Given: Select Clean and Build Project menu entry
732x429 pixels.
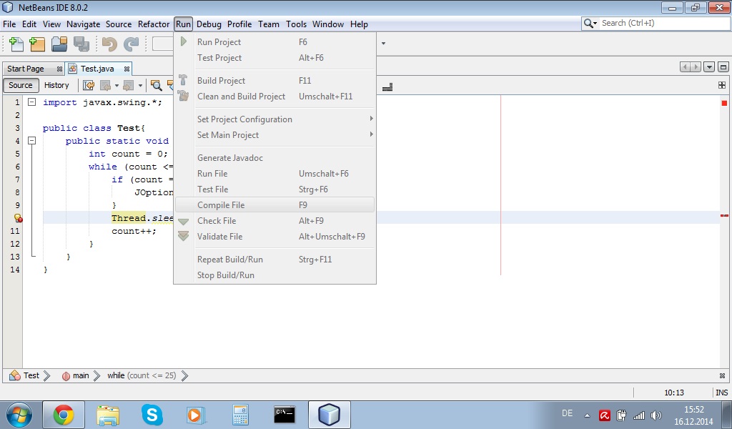Looking at the screenshot, I should (274, 96).
